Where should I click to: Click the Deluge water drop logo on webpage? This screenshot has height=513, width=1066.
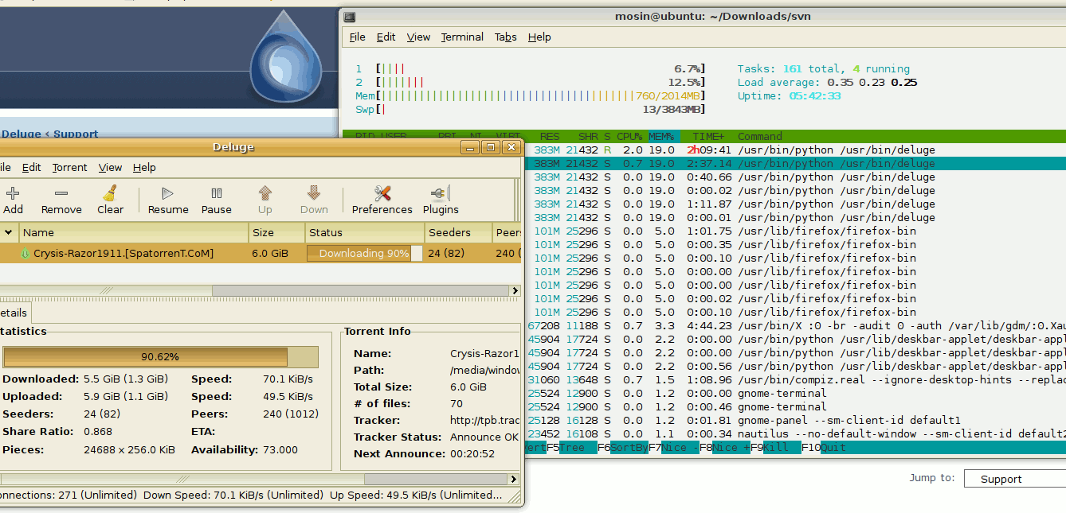click(x=285, y=56)
